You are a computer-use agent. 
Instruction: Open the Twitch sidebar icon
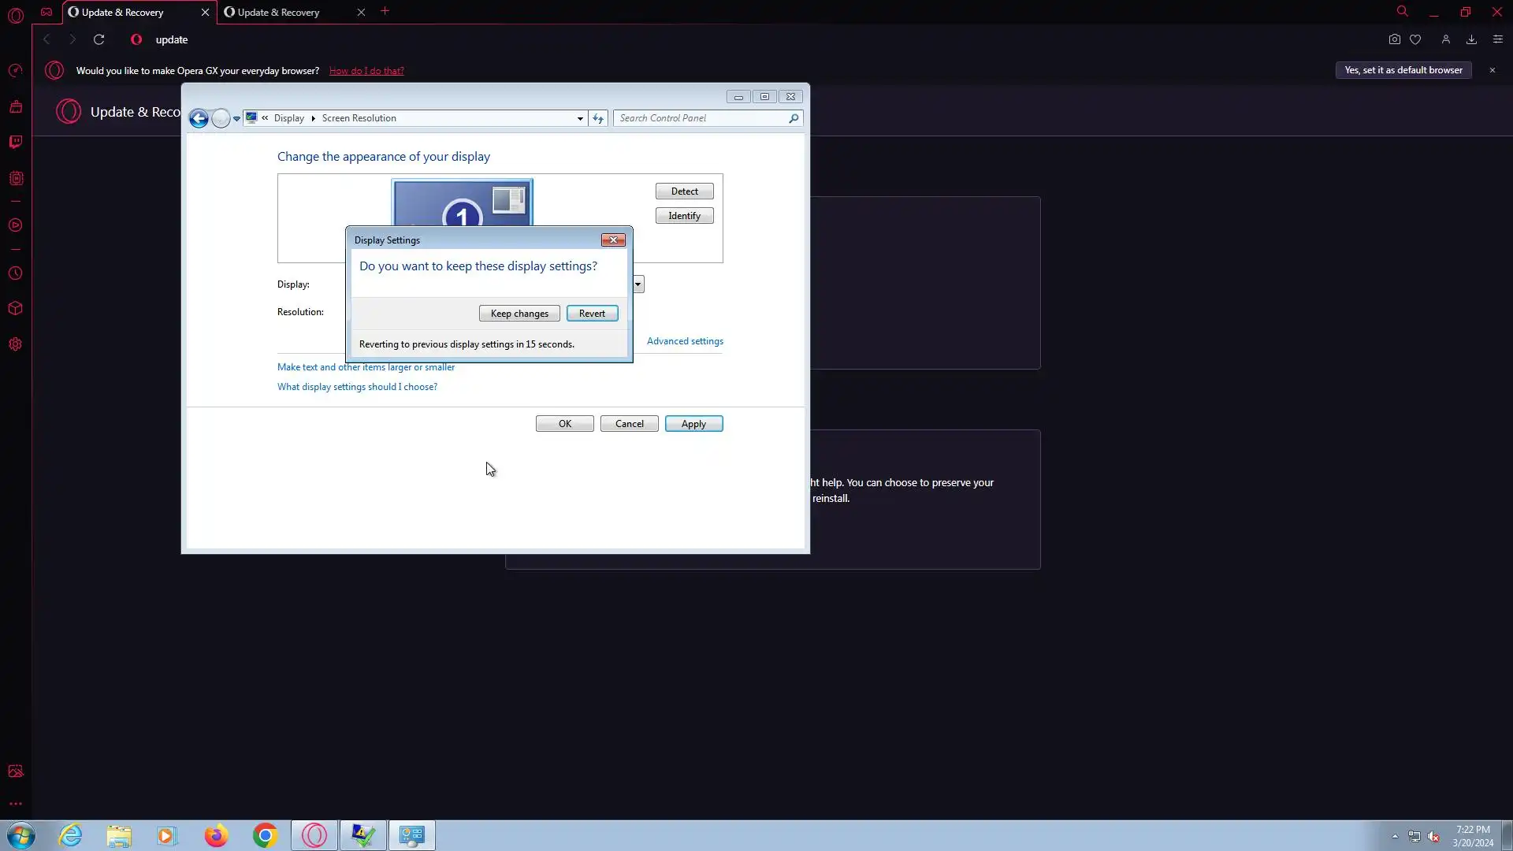16,142
